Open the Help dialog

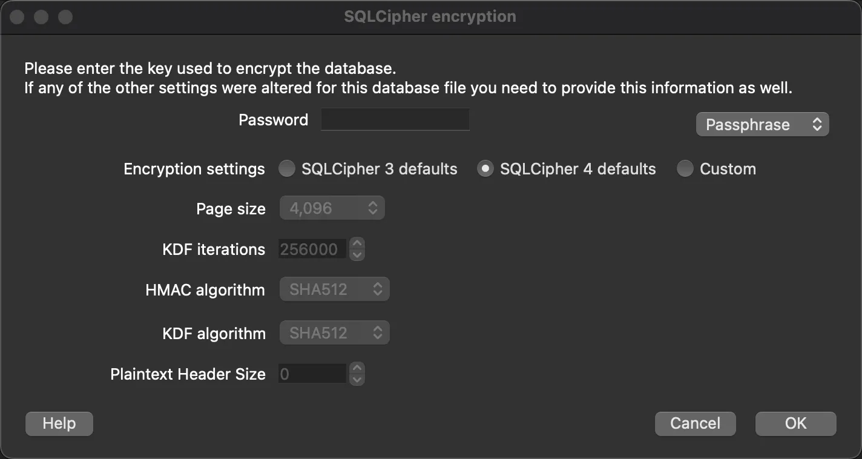[59, 423]
